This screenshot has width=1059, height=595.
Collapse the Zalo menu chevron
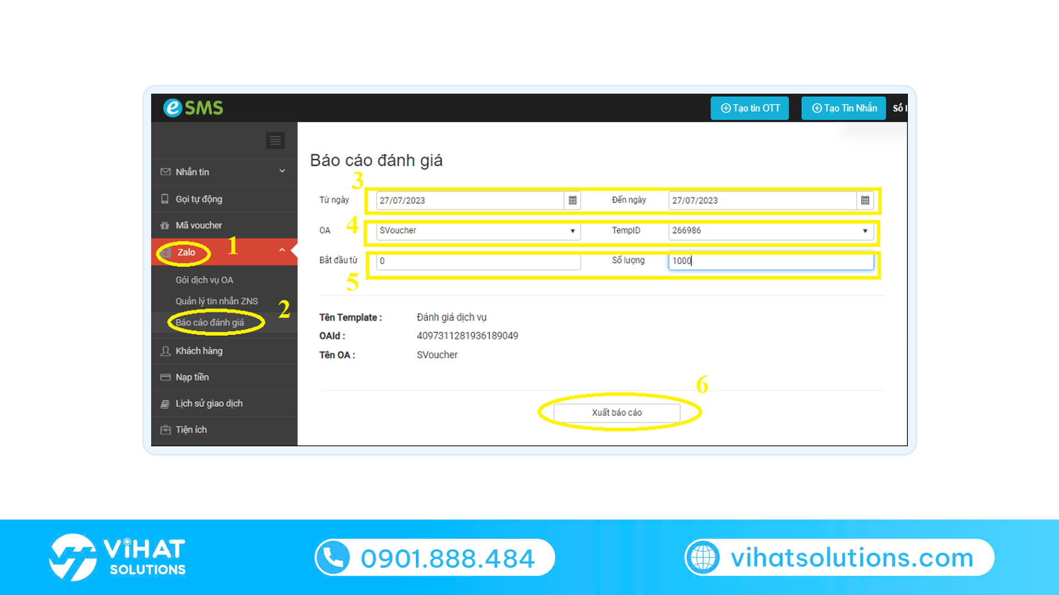pos(282,251)
